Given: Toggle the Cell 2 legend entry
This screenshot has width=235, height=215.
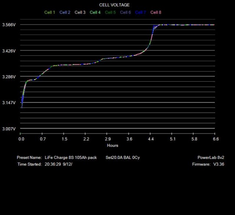Looking at the screenshot, I should pos(65,12).
